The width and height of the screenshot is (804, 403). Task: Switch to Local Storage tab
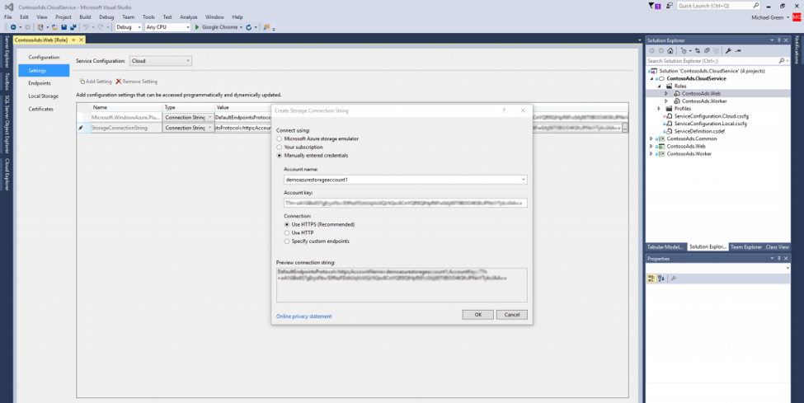coord(44,96)
